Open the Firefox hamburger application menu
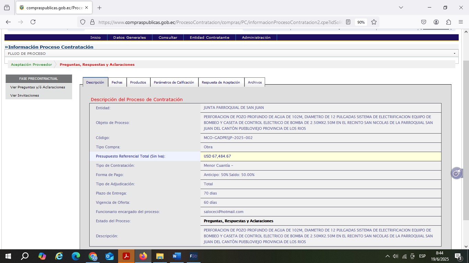 [x=461, y=22]
